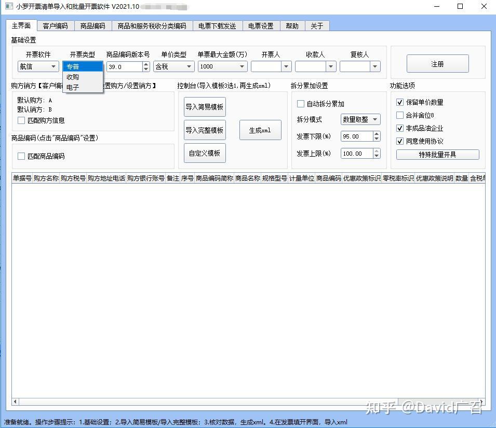Viewport: 496px width, 428px height.
Task: Open the 开票软件 dropdown showing 航信
Action: [x=53, y=66]
